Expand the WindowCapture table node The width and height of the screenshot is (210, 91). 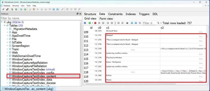click(x=7, y=59)
